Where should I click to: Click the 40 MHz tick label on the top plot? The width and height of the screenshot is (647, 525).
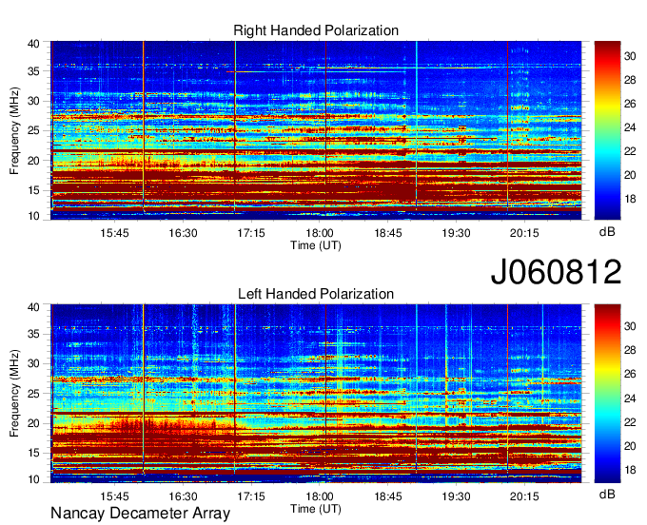(34, 44)
